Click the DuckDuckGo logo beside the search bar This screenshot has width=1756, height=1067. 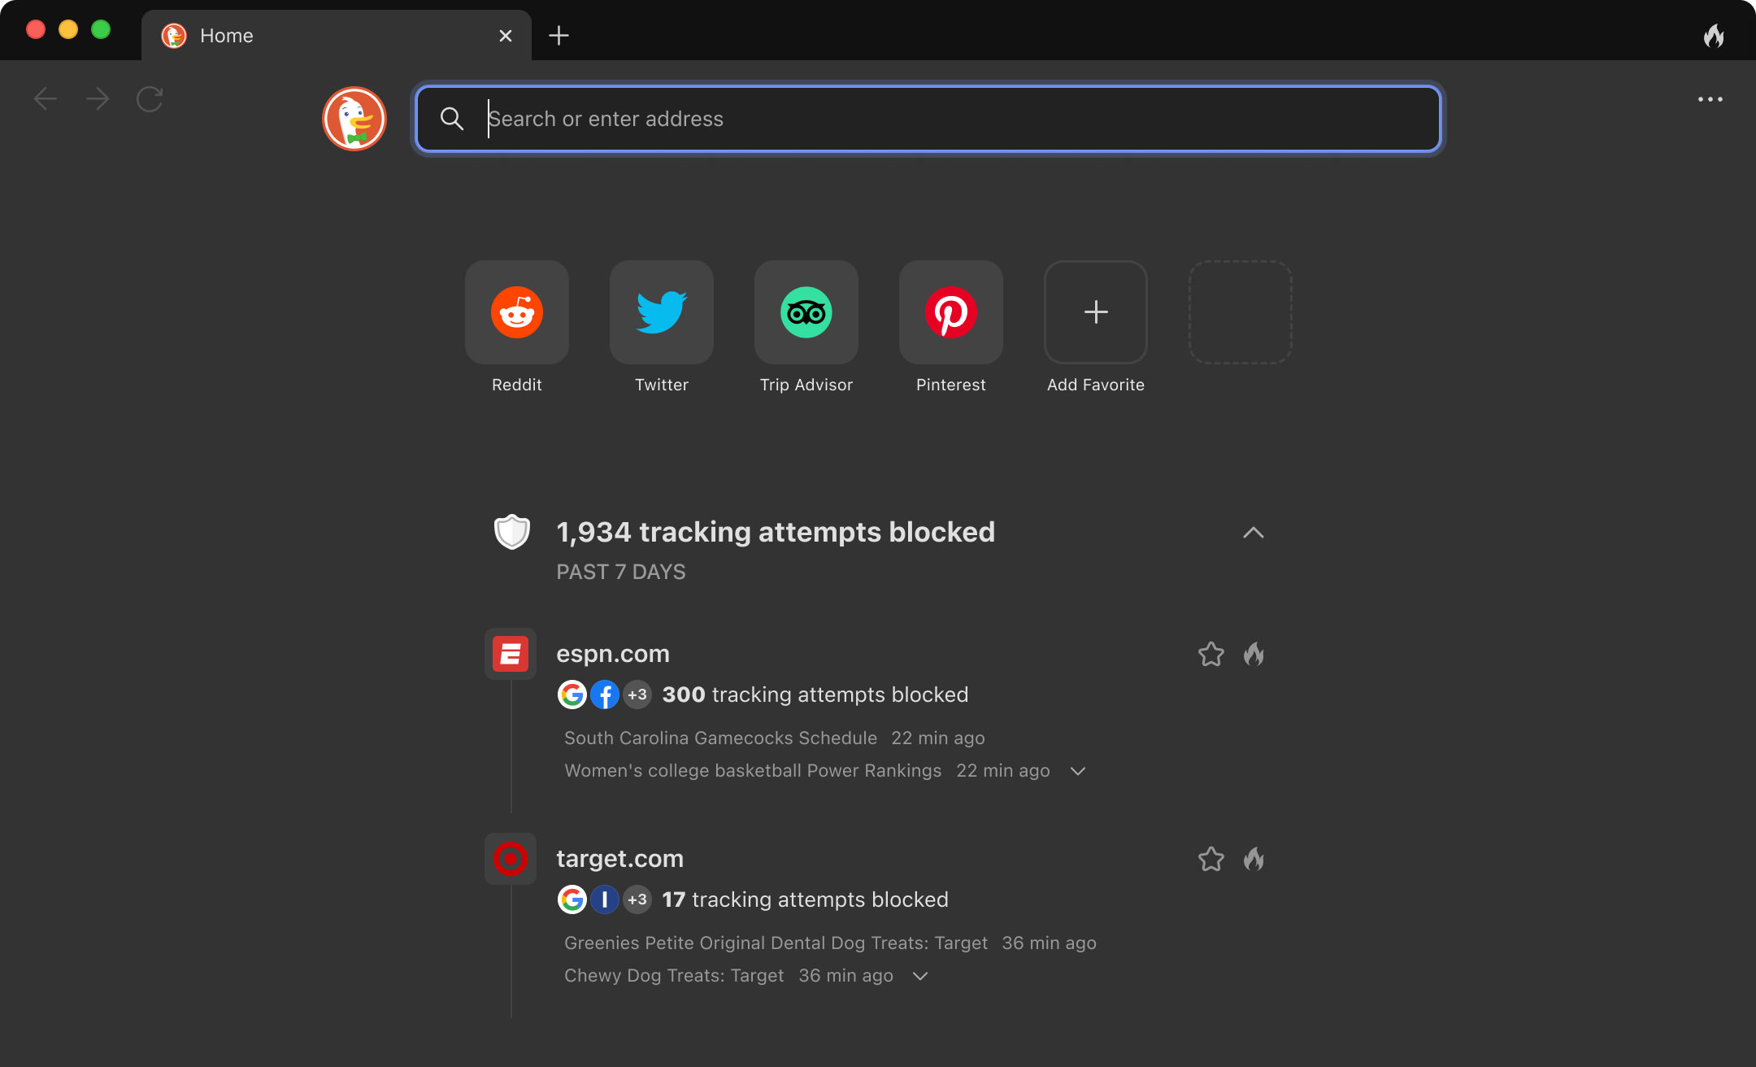point(354,119)
